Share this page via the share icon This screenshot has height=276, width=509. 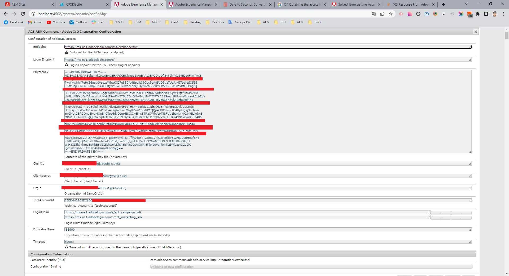(x=382, y=14)
